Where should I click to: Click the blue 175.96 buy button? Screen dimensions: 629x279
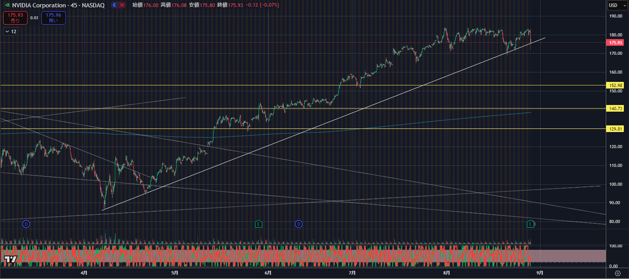point(53,18)
